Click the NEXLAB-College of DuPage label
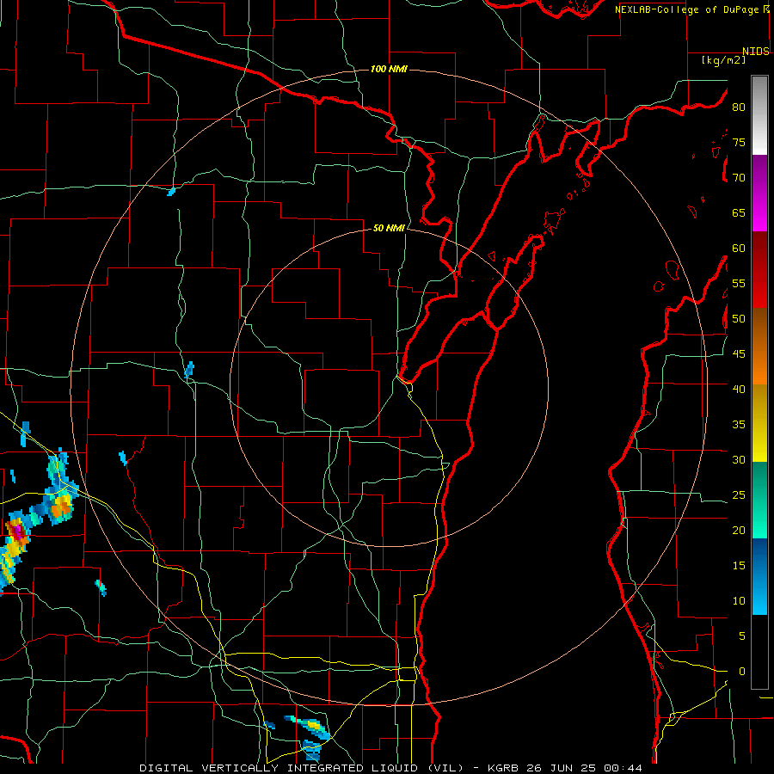 [x=686, y=9]
